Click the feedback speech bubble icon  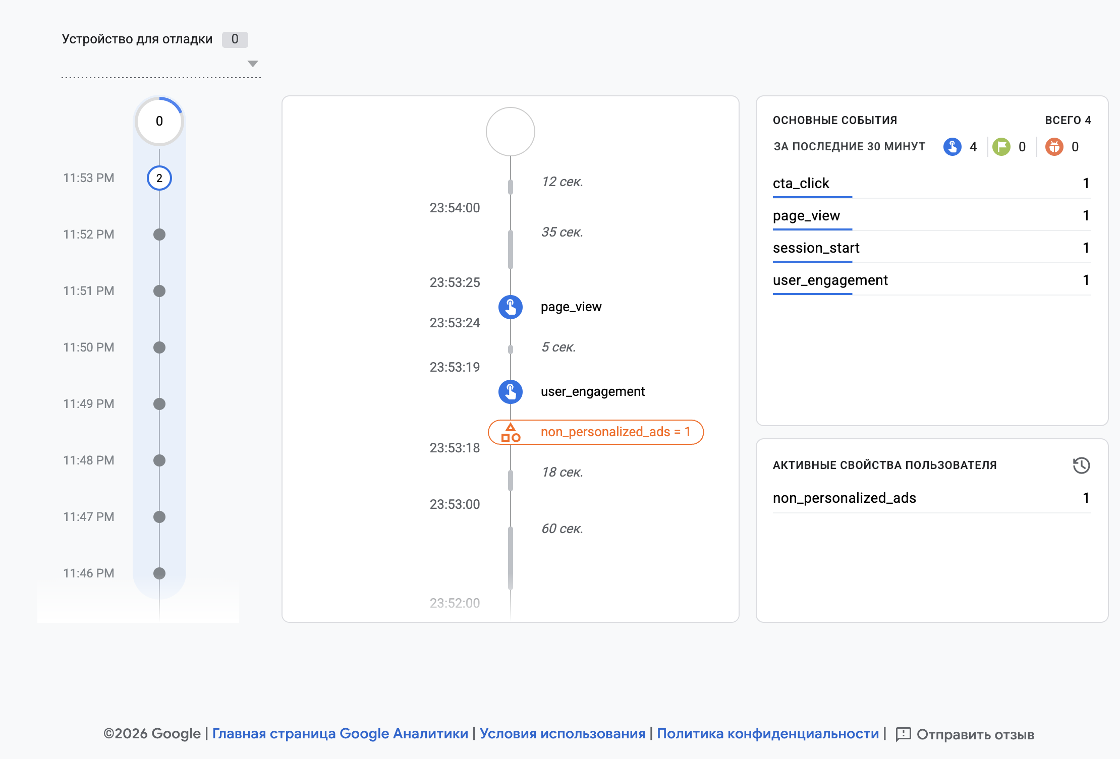(x=903, y=734)
